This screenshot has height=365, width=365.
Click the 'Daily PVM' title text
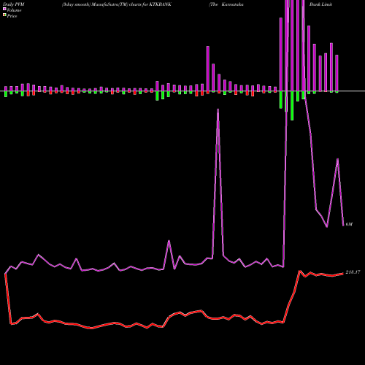[x=14, y=4]
